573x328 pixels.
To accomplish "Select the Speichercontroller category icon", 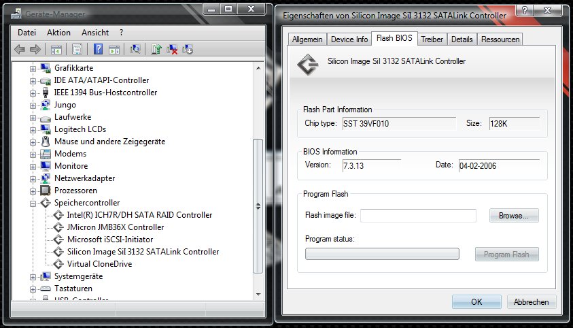I will (x=46, y=203).
